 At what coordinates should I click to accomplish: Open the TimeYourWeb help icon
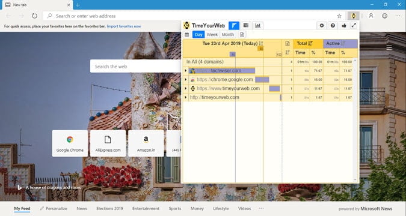coord(333,25)
